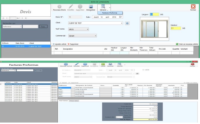This screenshot has height=124, width=200.
Task: Click the Nouveau Devis icon
Action: point(59,7)
